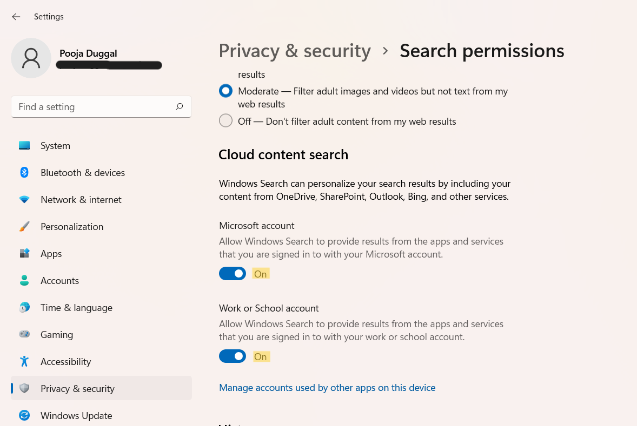Open System via its monitor icon
Viewport: 637px width, 426px height.
[x=24, y=146]
